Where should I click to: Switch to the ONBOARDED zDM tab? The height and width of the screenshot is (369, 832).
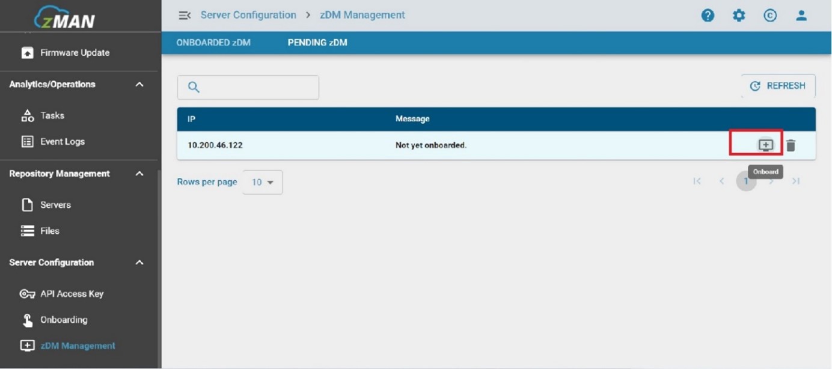[213, 43]
